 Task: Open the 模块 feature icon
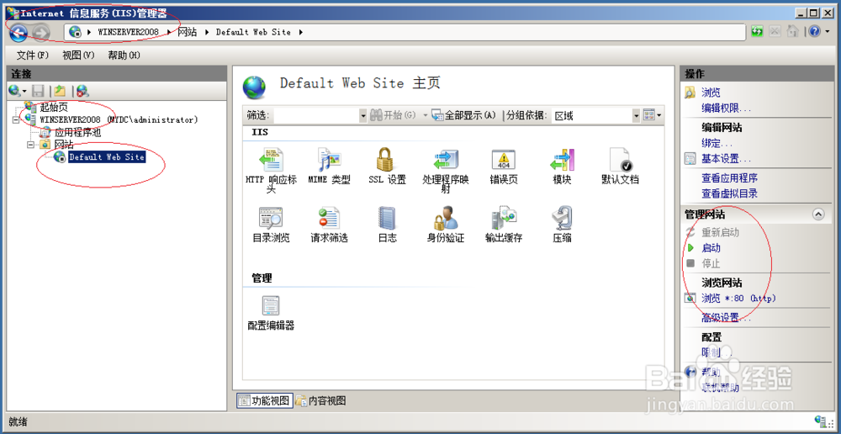(562, 160)
